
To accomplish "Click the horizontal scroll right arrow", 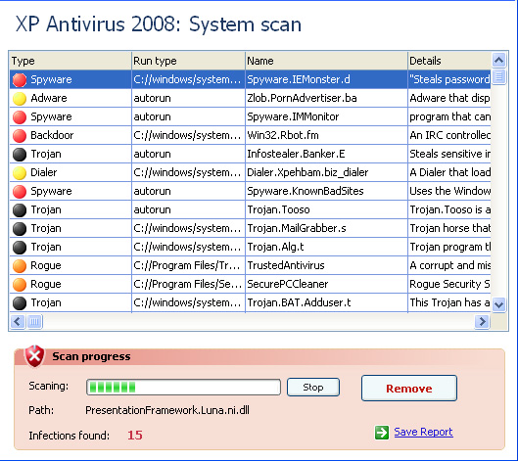I will pyautogui.click(x=482, y=321).
